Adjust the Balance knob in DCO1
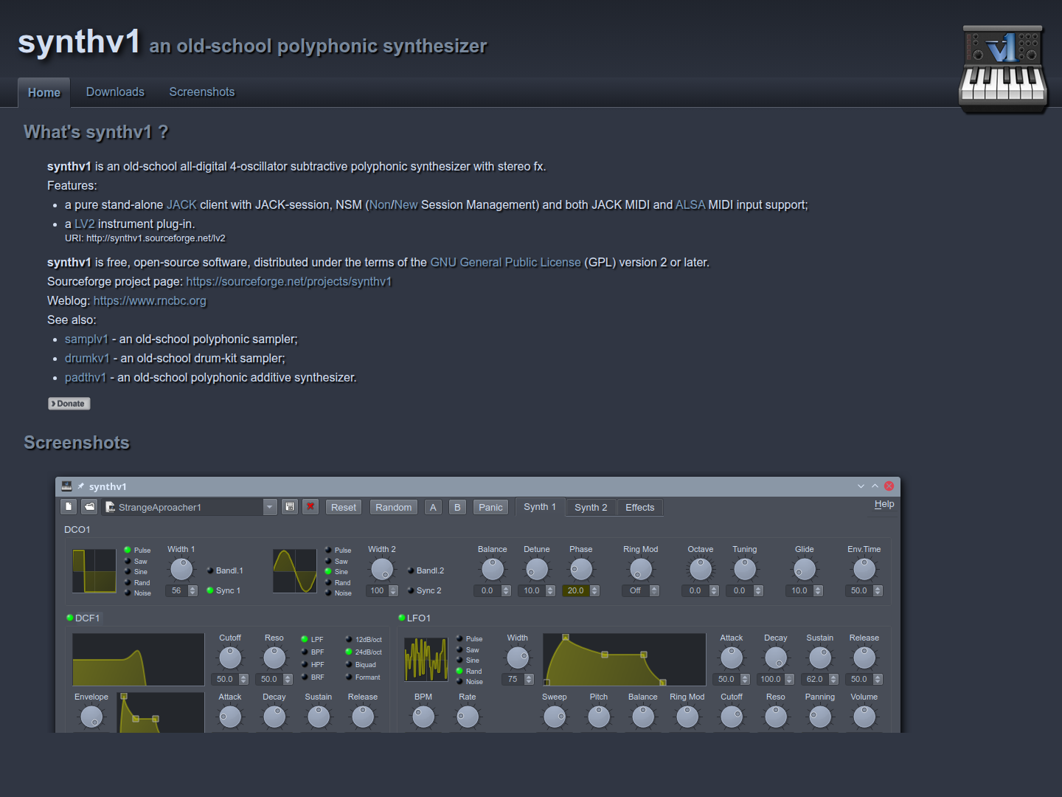Viewport: 1062px width, 797px height. 493,569
